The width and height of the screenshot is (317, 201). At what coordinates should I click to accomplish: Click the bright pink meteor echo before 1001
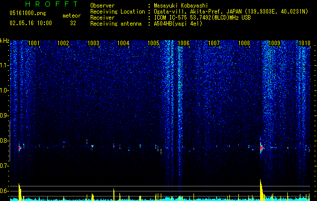(20, 148)
